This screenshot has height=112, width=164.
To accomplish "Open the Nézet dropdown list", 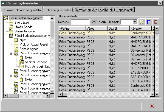I will (135, 22).
